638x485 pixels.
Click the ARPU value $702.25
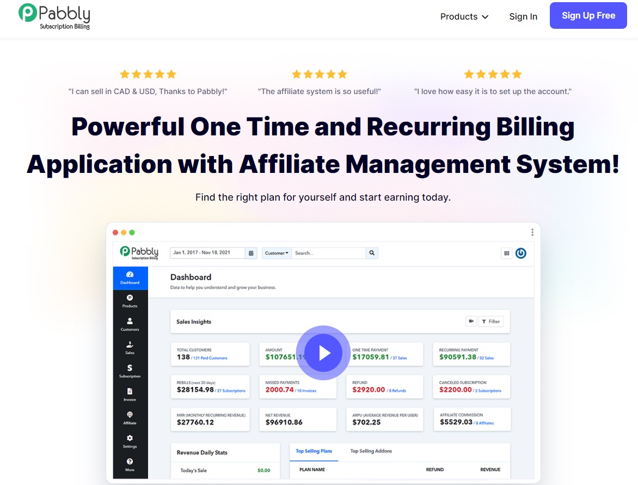click(x=366, y=422)
